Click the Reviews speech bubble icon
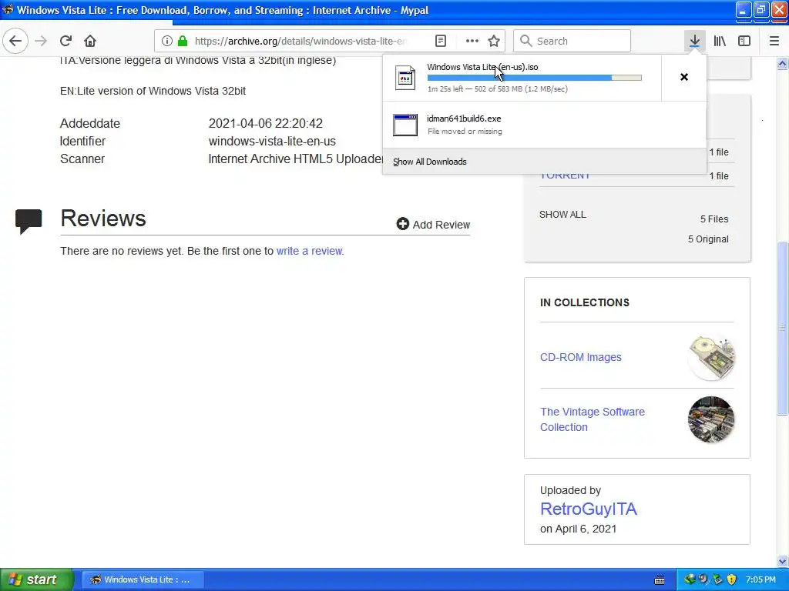The image size is (789, 591). coord(29,221)
